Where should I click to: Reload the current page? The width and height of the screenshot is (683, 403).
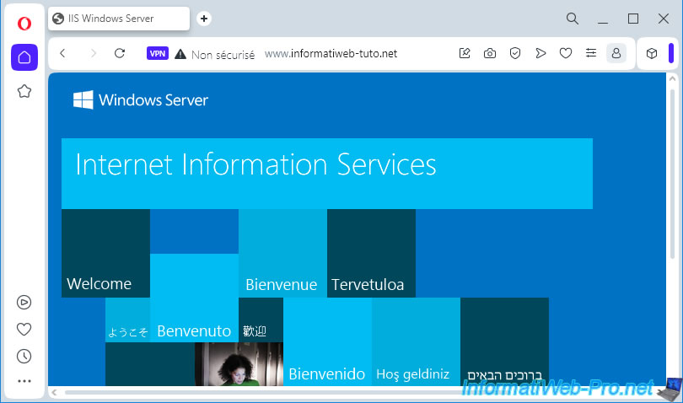pos(120,53)
